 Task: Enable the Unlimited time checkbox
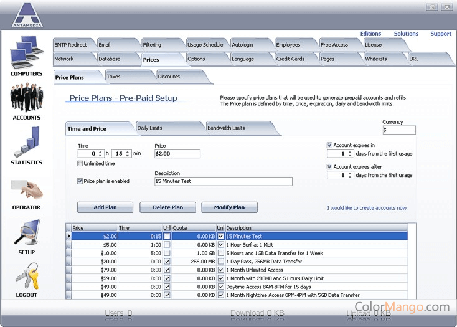click(x=80, y=164)
